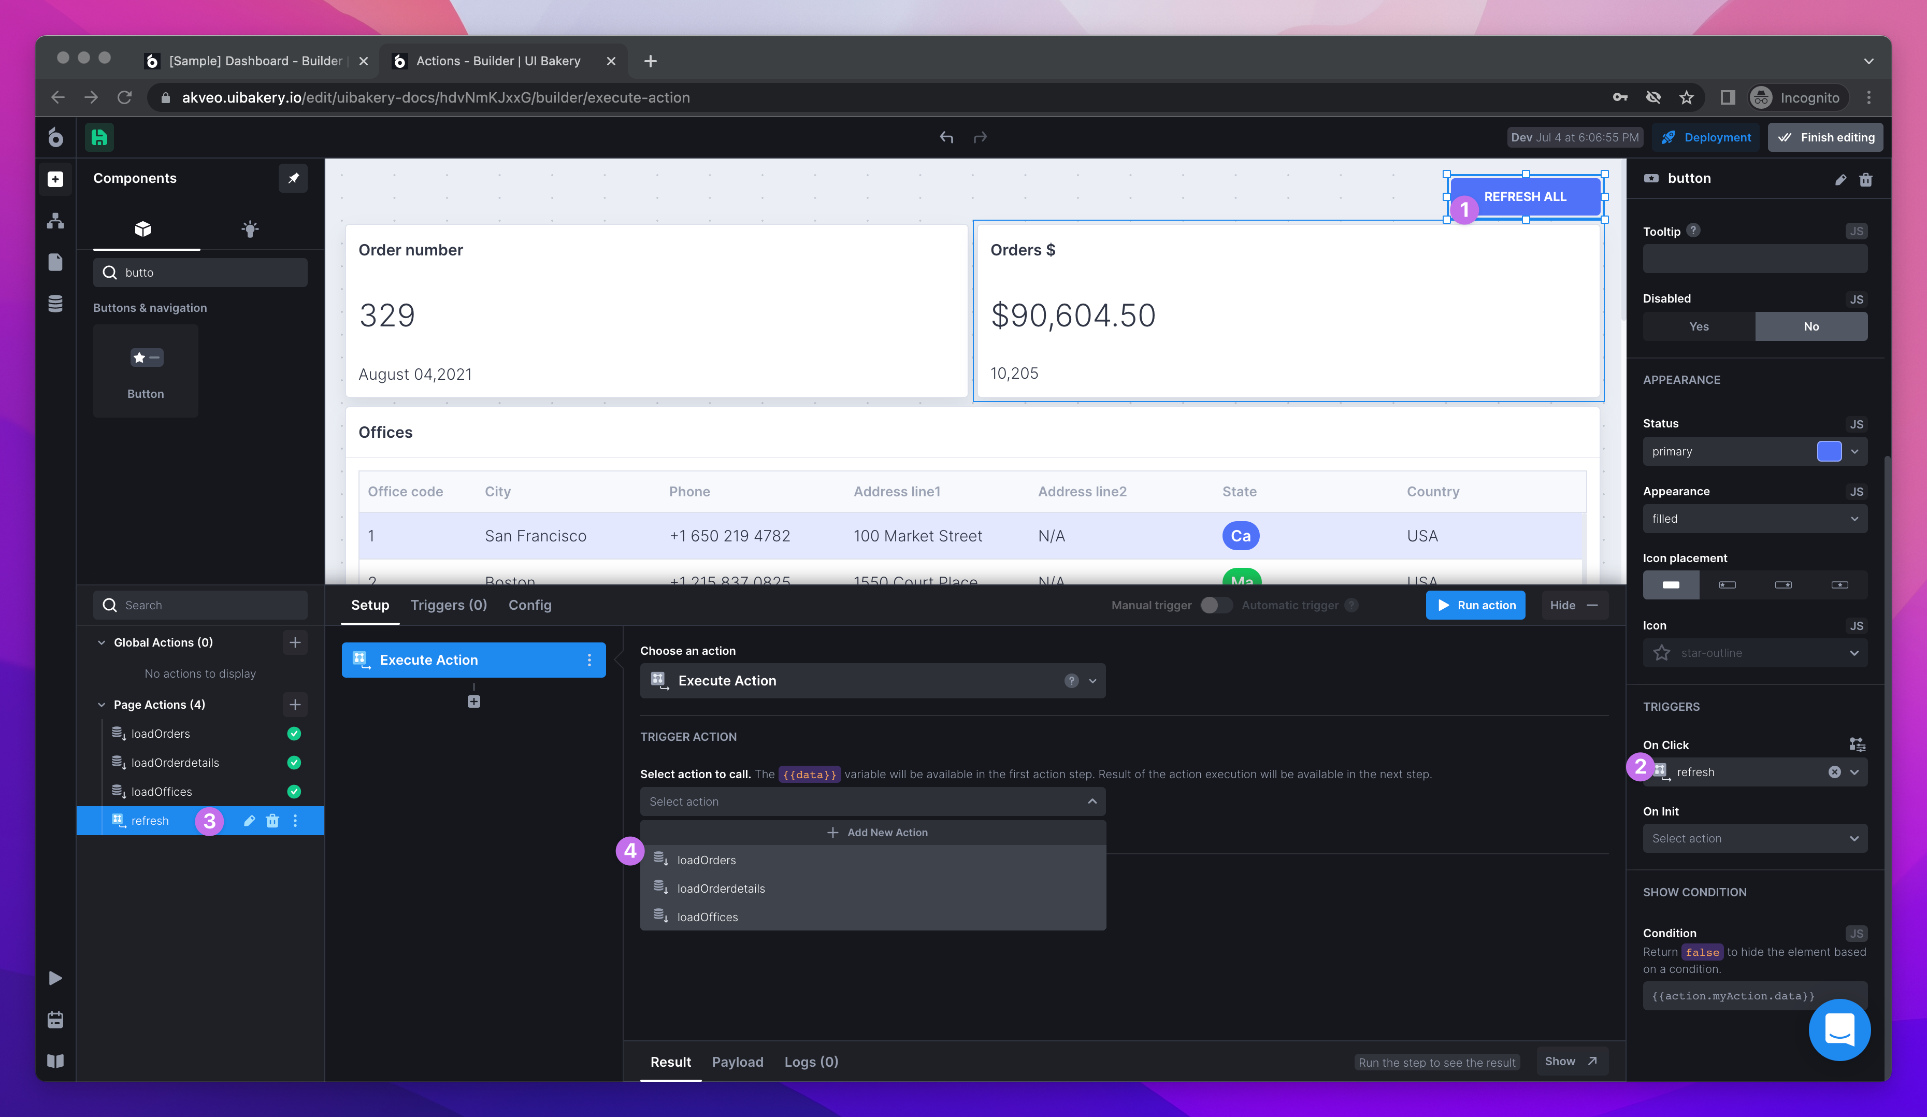Open the Execute Action step options menu
Image resolution: width=1927 pixels, height=1117 pixels.
pyautogui.click(x=589, y=660)
